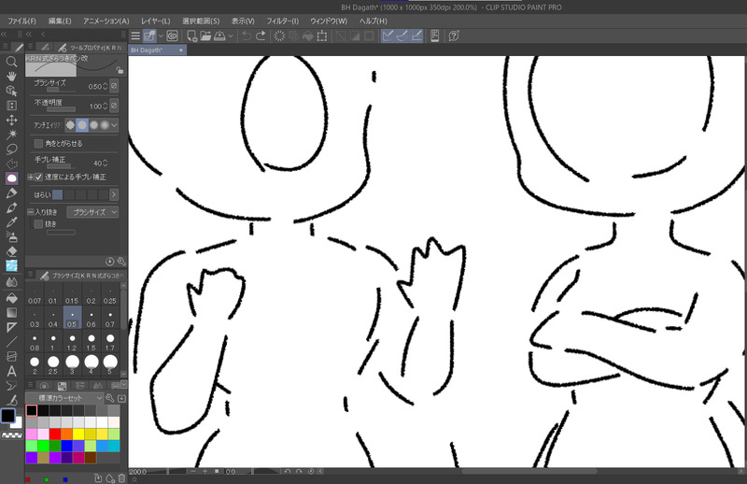This screenshot has height=484, width=747.
Task: Open the レイヤー(L) menu
Action: pos(155,21)
